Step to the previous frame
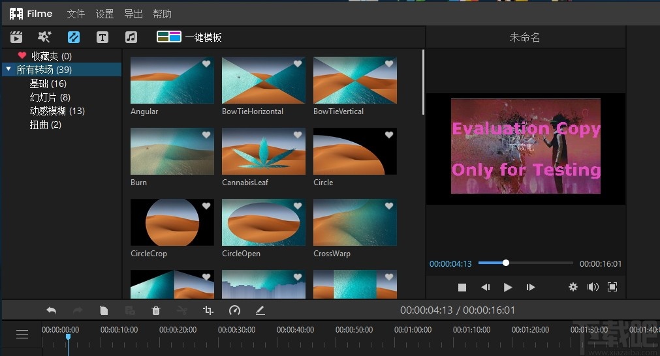This screenshot has width=660, height=356. (x=485, y=288)
